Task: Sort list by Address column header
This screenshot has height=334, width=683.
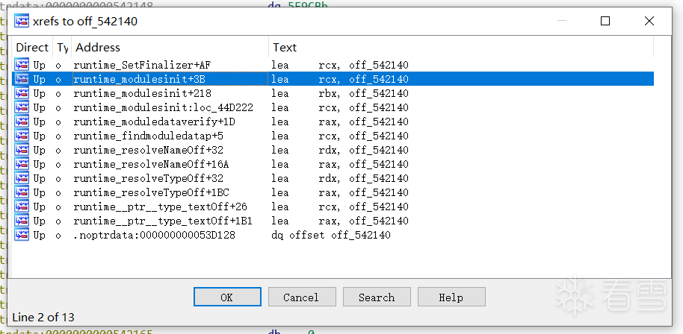Action: pos(170,48)
